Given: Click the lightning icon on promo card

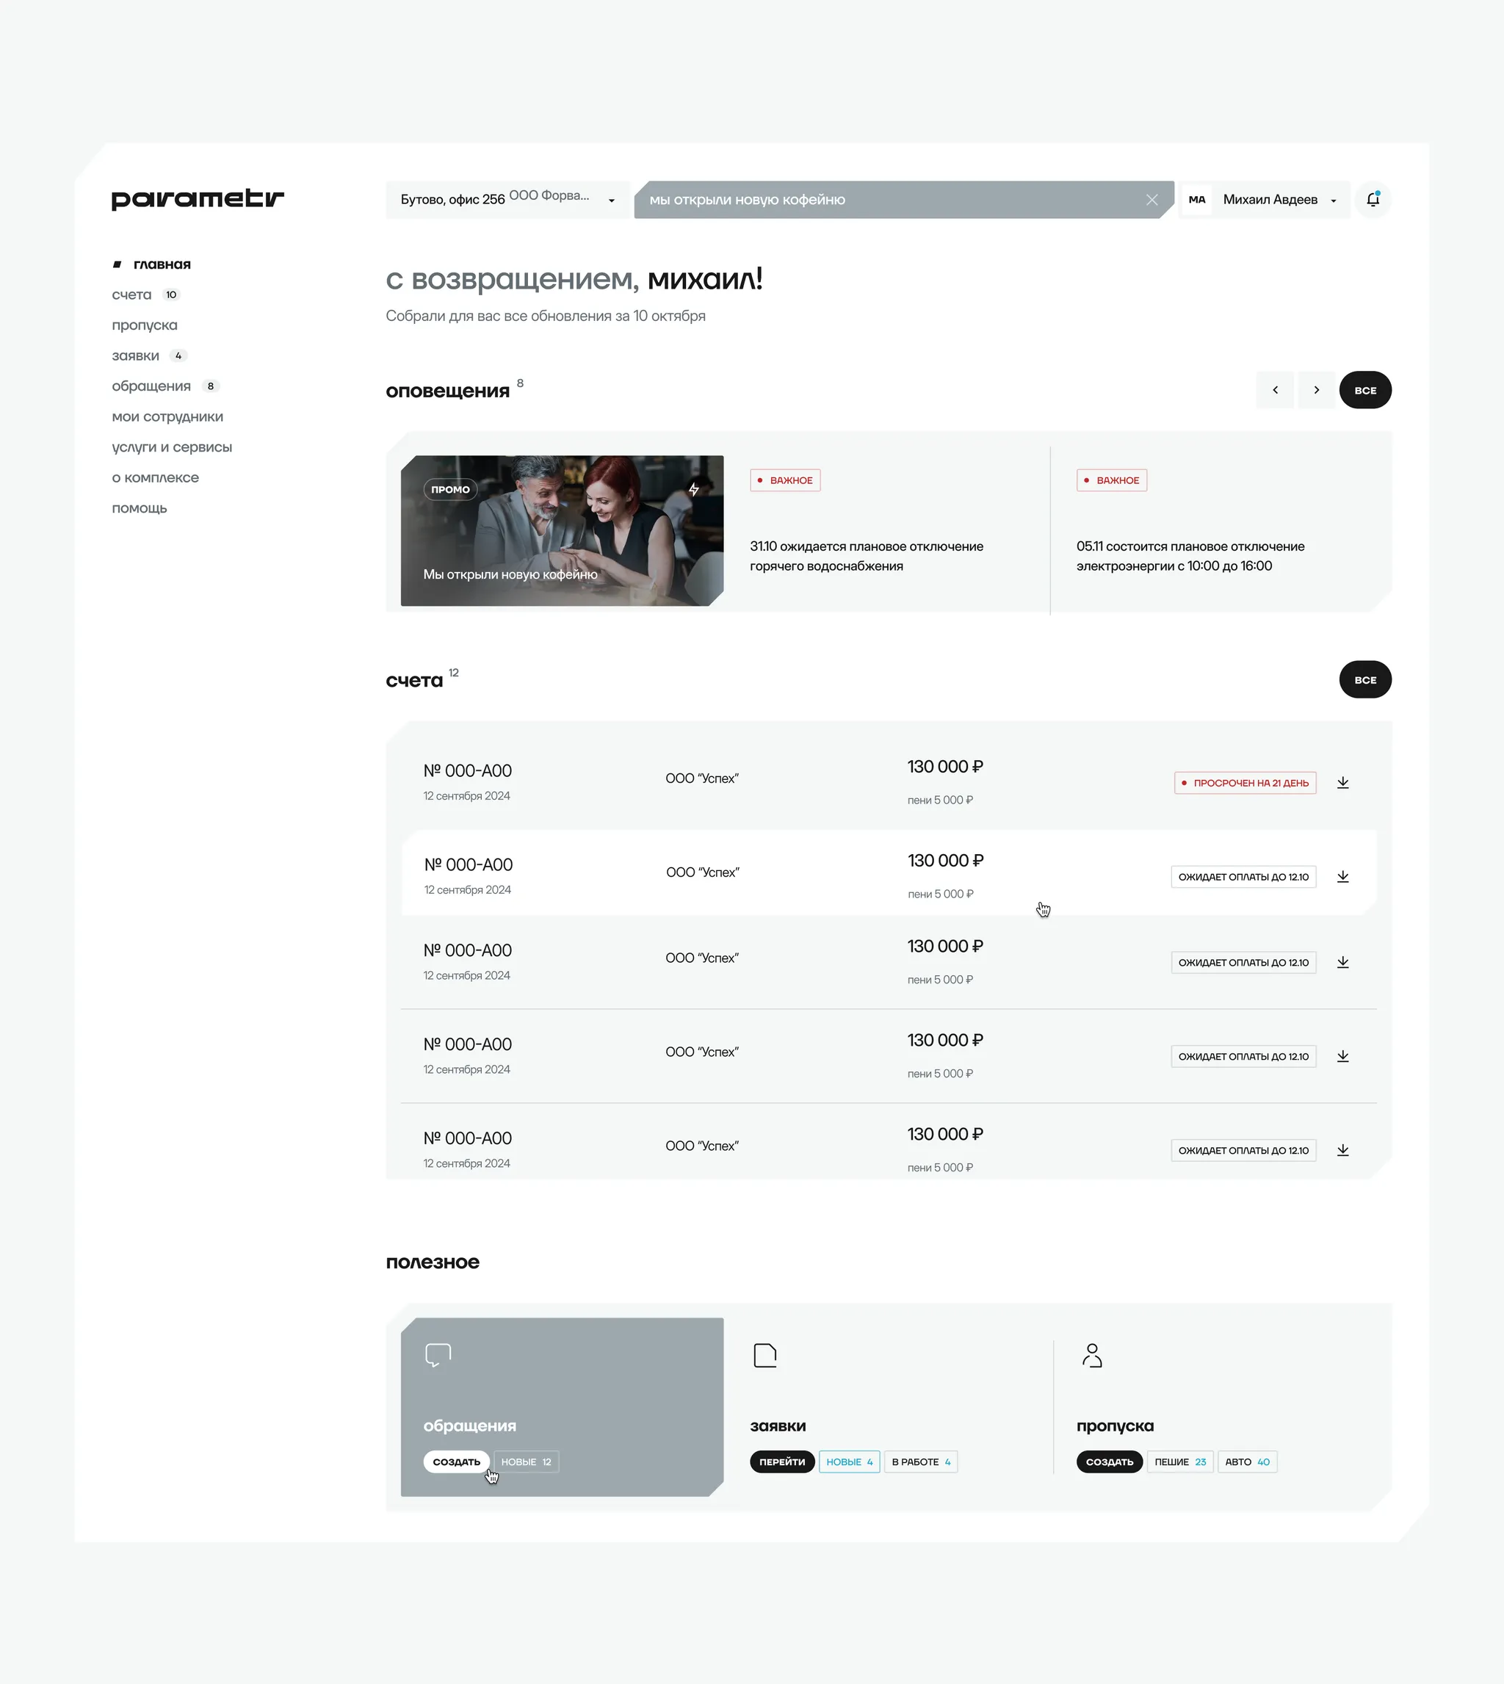Looking at the screenshot, I should [694, 489].
